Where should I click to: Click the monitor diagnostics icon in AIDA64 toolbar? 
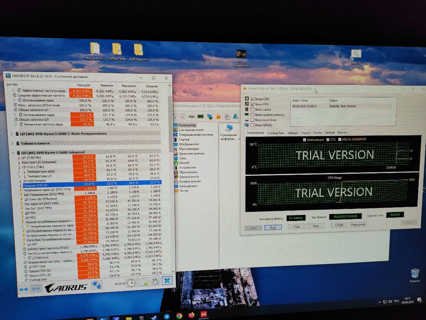pyautogui.click(x=209, y=116)
